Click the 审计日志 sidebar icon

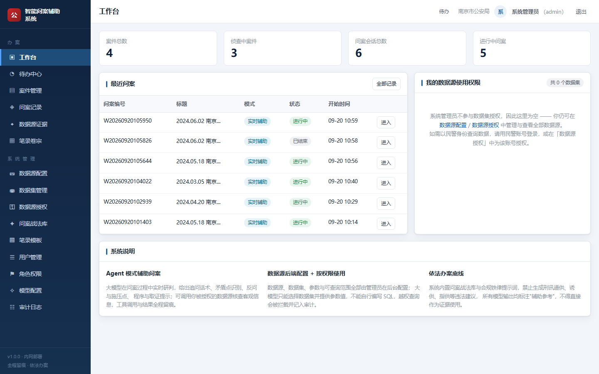pos(12,307)
